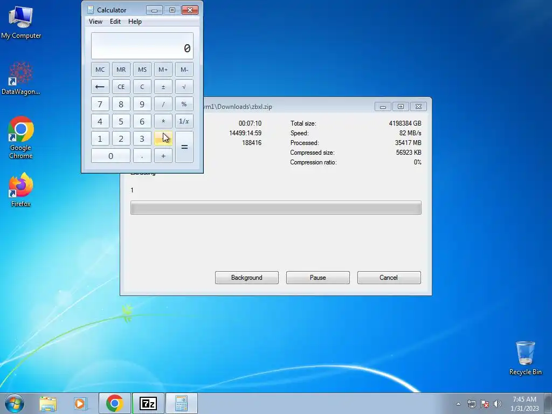This screenshot has height=414, width=552.
Task: Click the 7-Zip extraction progress bar
Action: (276, 208)
